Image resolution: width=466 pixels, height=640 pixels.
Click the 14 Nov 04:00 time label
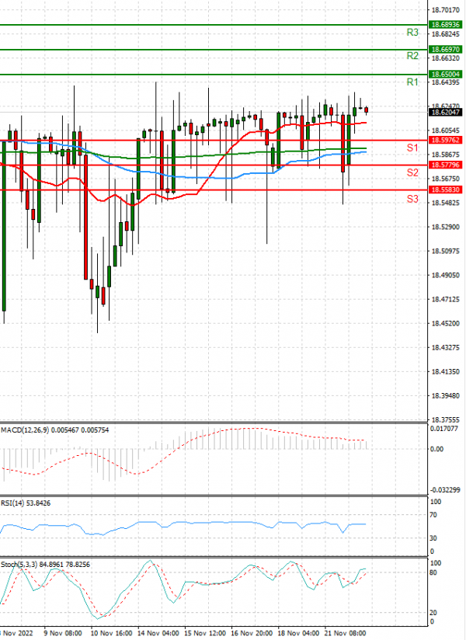tap(158, 633)
